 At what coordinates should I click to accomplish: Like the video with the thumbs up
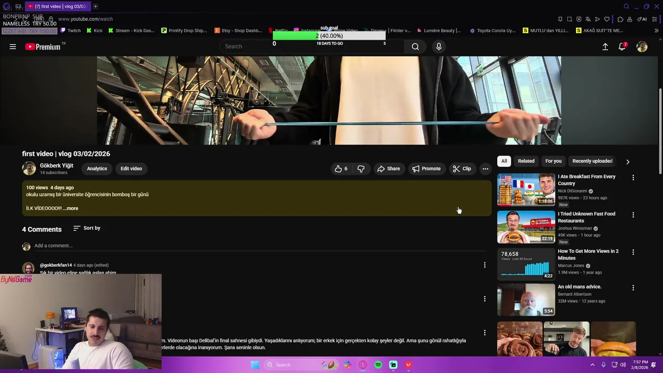(341, 168)
